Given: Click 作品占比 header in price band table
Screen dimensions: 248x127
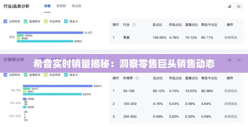Looking at the screenshot, I should [175, 78].
